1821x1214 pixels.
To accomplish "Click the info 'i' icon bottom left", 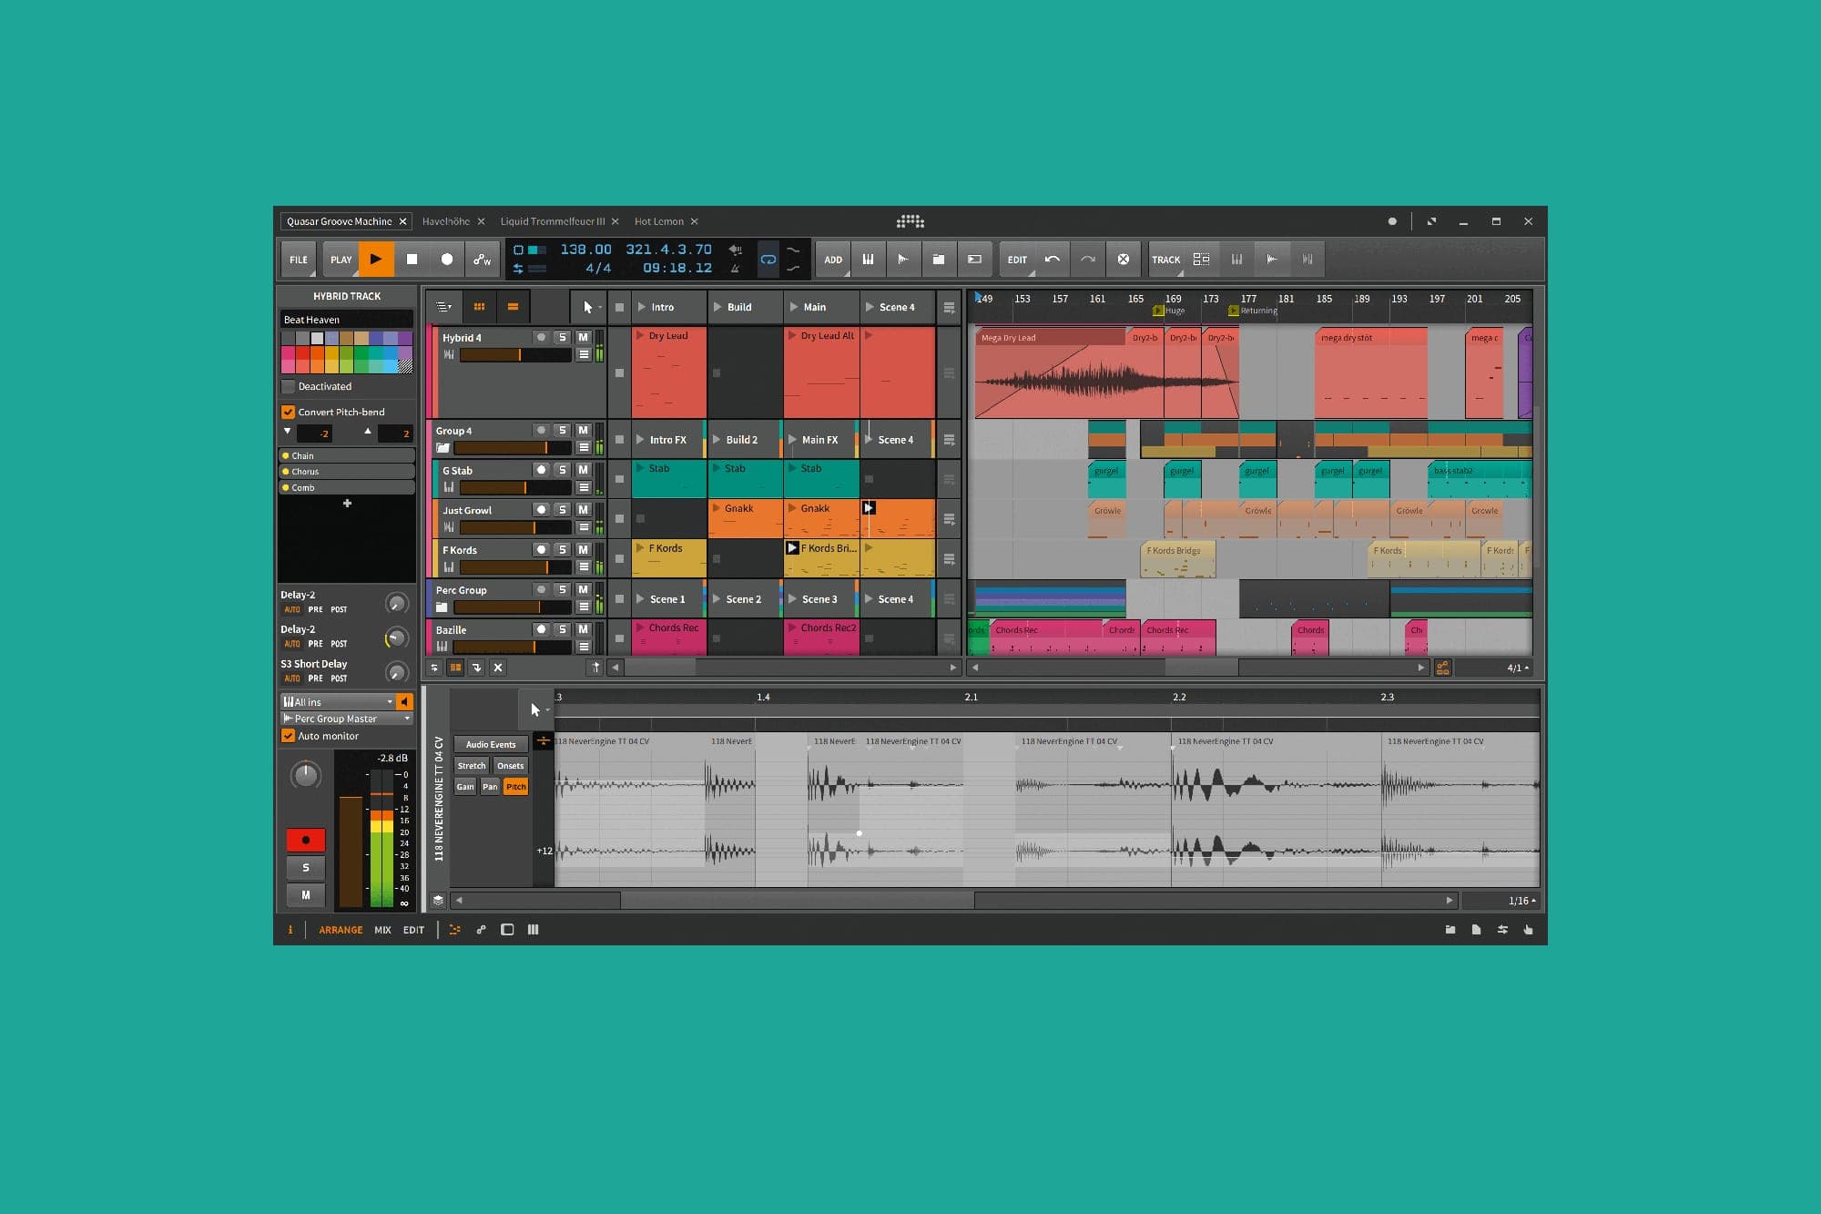I will 290,930.
